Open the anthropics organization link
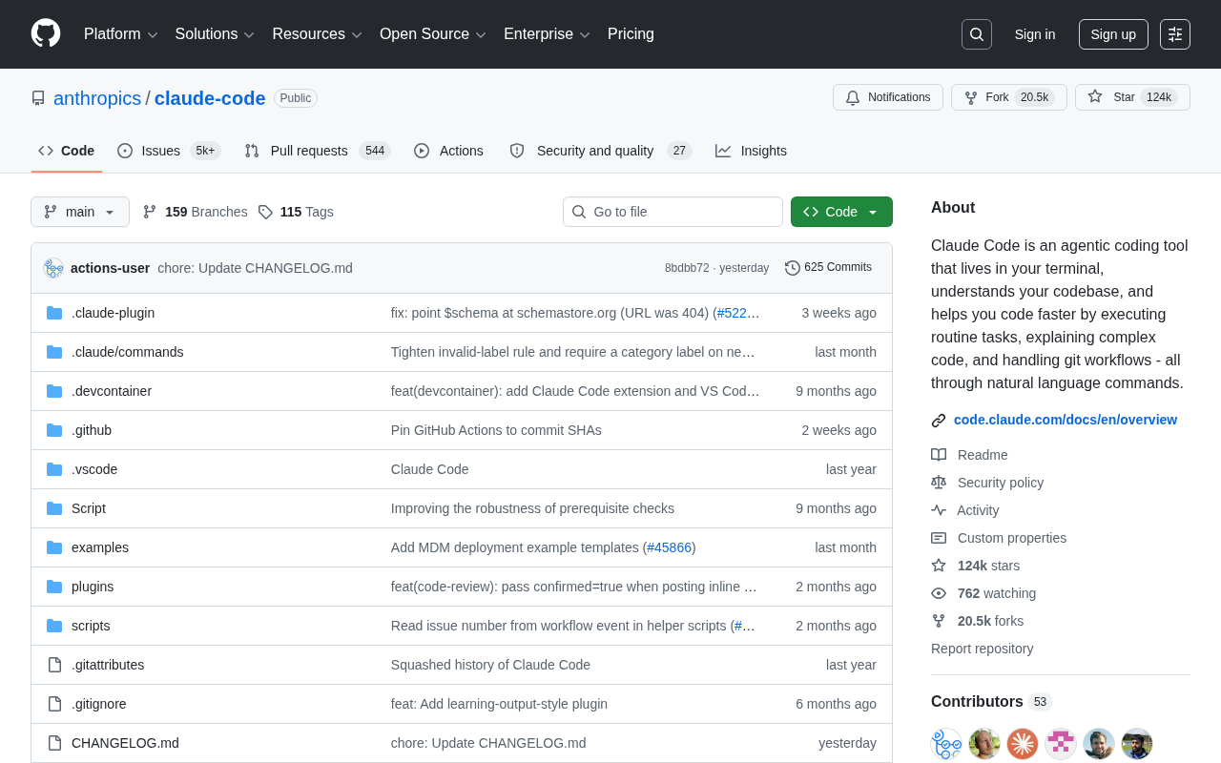This screenshot has width=1221, height=763. pos(97,98)
